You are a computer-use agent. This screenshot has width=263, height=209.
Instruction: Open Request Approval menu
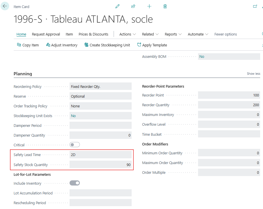[46, 34]
